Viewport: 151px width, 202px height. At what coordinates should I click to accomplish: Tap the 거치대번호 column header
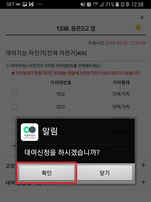[x=61, y=82]
